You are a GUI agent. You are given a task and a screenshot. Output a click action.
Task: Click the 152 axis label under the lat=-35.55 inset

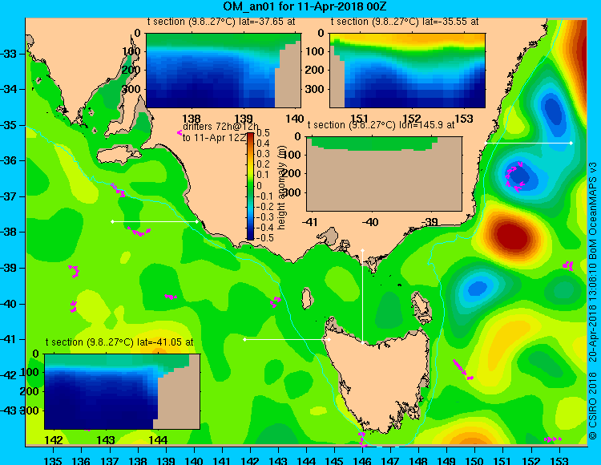tap(412, 119)
